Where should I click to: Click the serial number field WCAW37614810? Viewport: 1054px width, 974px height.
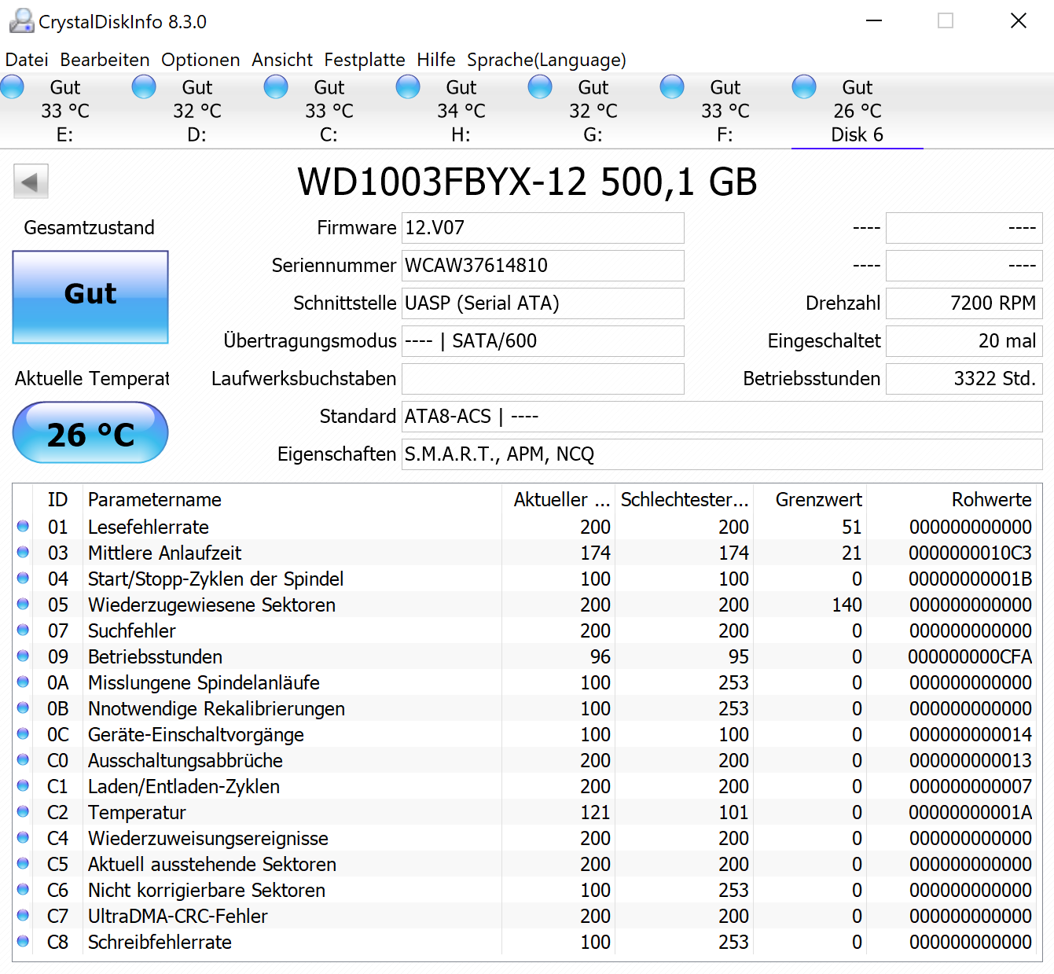pyautogui.click(x=543, y=266)
